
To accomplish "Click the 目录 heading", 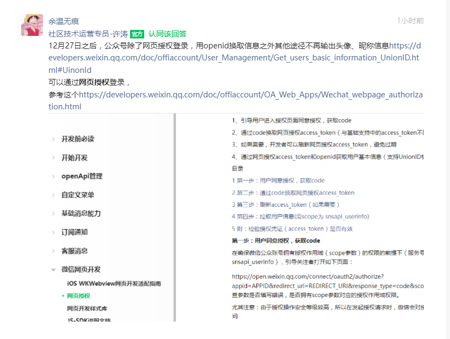I will (238, 169).
